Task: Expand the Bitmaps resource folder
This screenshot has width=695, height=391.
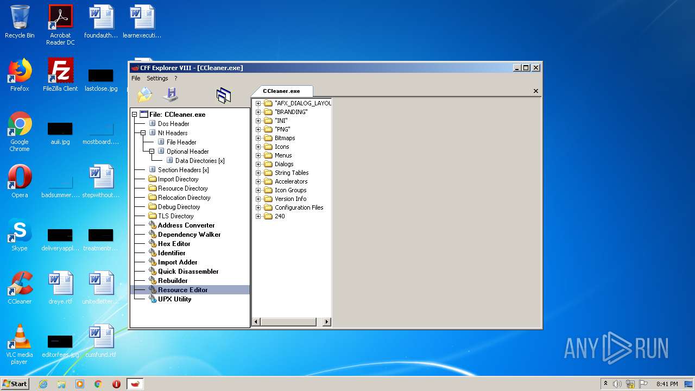Action: point(258,138)
